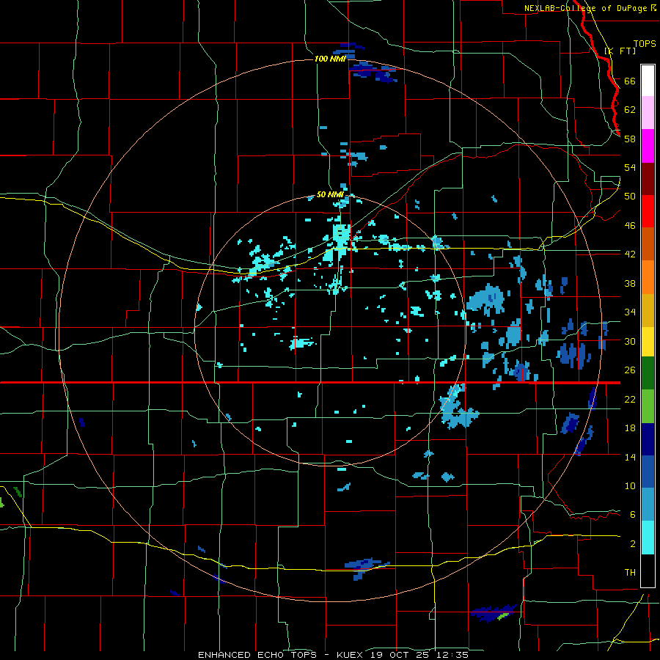Click the magenta legend swatch
660x660 pixels.
pyautogui.click(x=648, y=146)
